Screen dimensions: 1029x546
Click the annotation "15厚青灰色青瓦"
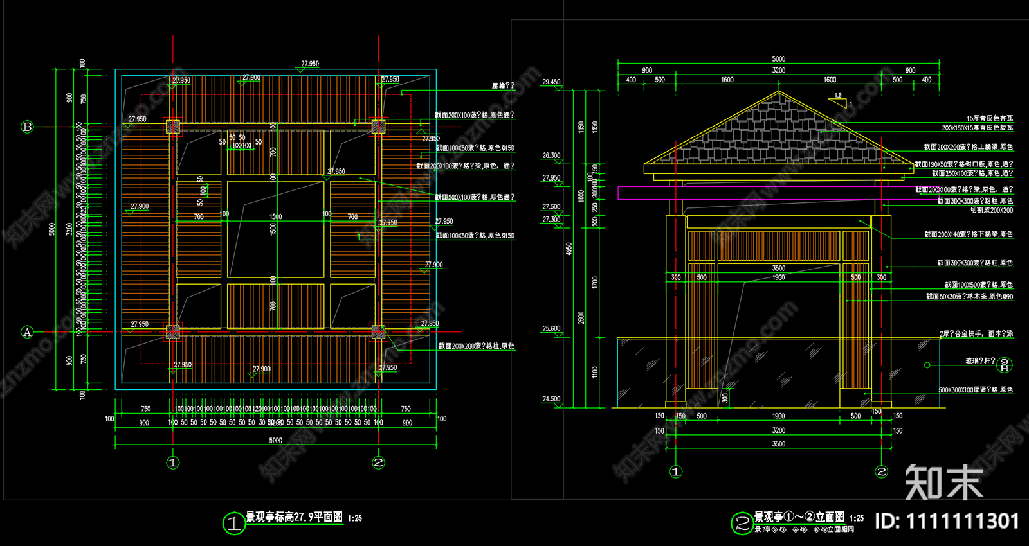990,119
